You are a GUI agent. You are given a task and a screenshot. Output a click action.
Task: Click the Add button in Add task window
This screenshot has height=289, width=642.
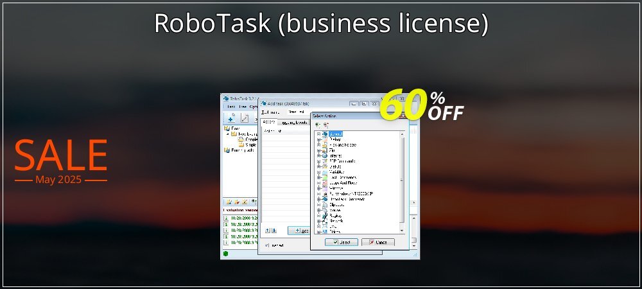pyautogui.click(x=299, y=231)
